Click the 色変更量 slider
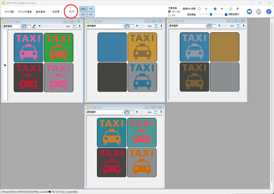Viewport: 274px width, 194px height. [x=211, y=14]
